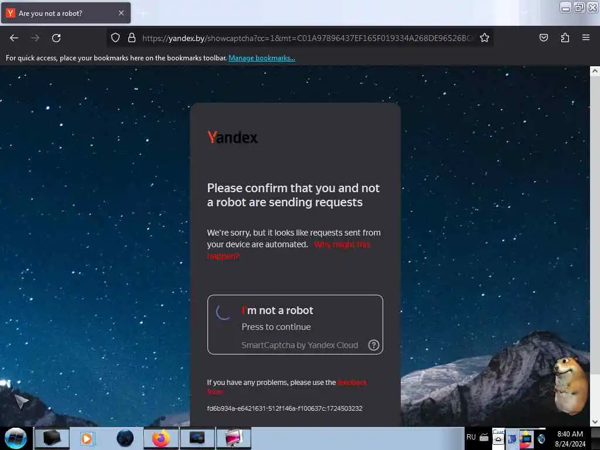The image size is (600, 450).
Task: Click the Show desktop button
Action: tap(595, 438)
